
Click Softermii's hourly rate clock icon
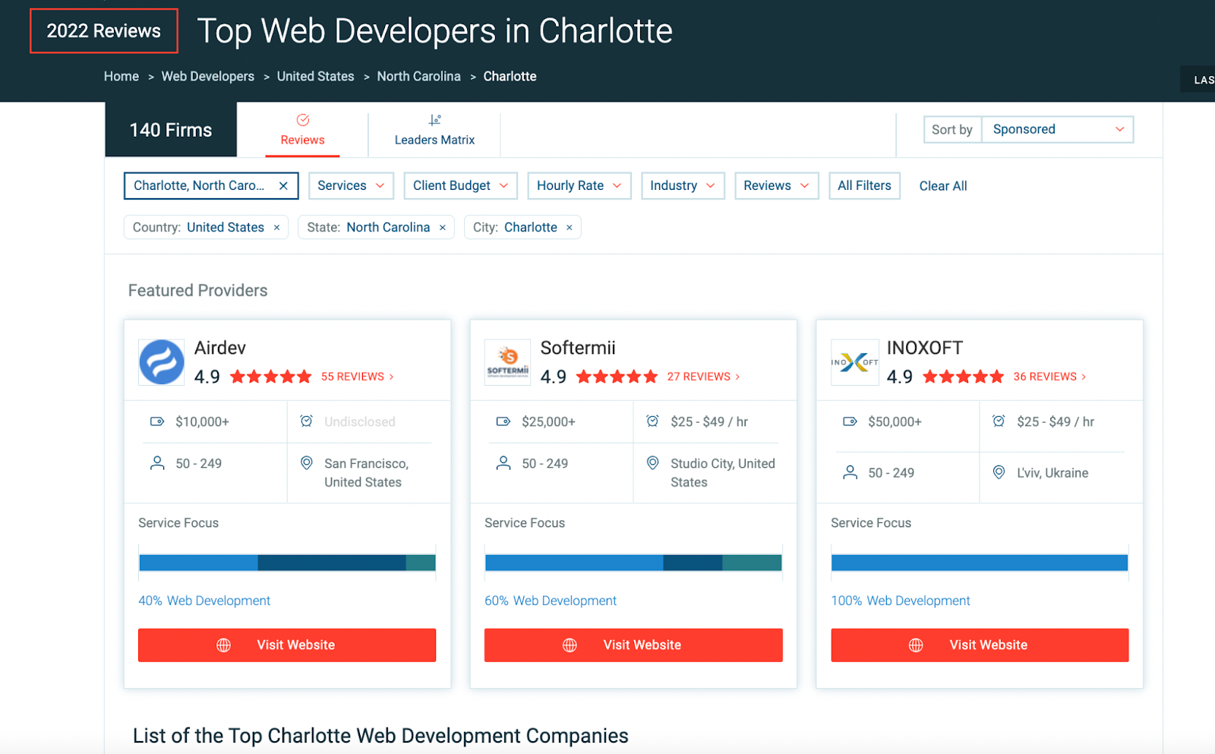click(x=652, y=421)
